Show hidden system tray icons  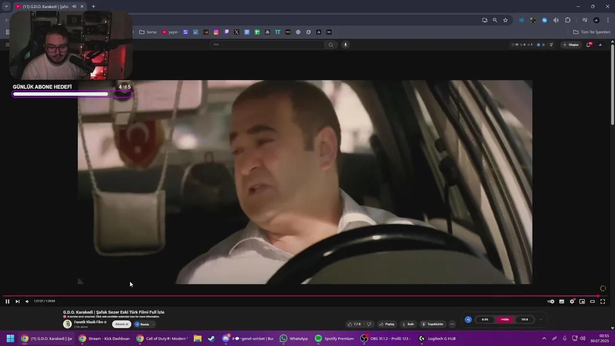tap(544, 338)
